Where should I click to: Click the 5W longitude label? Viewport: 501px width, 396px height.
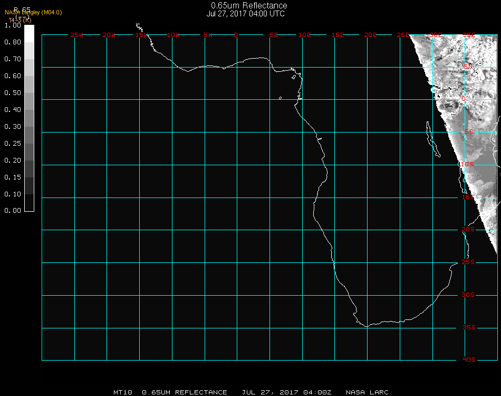click(208, 35)
